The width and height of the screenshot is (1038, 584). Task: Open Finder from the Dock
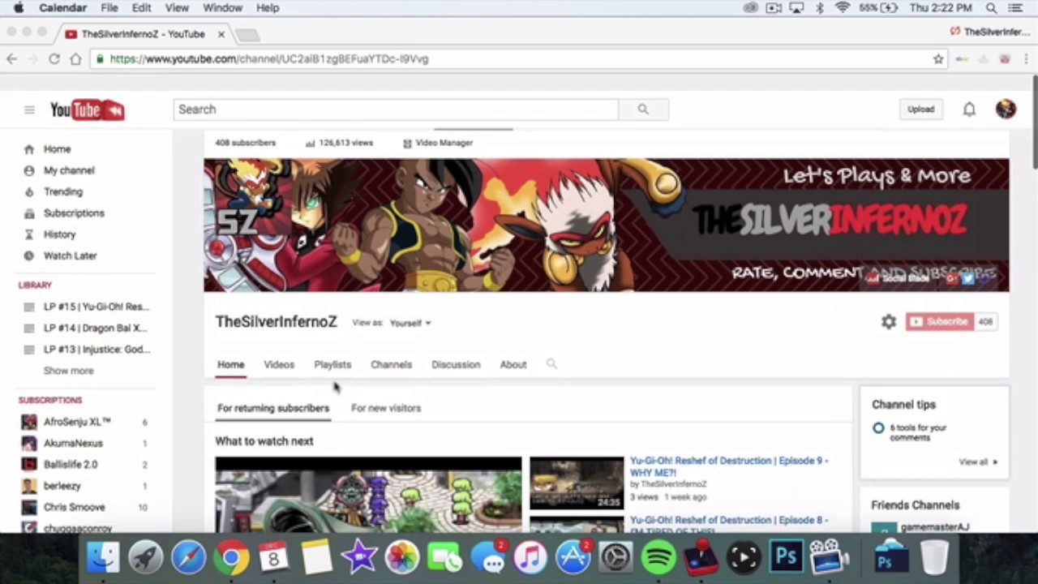click(103, 558)
